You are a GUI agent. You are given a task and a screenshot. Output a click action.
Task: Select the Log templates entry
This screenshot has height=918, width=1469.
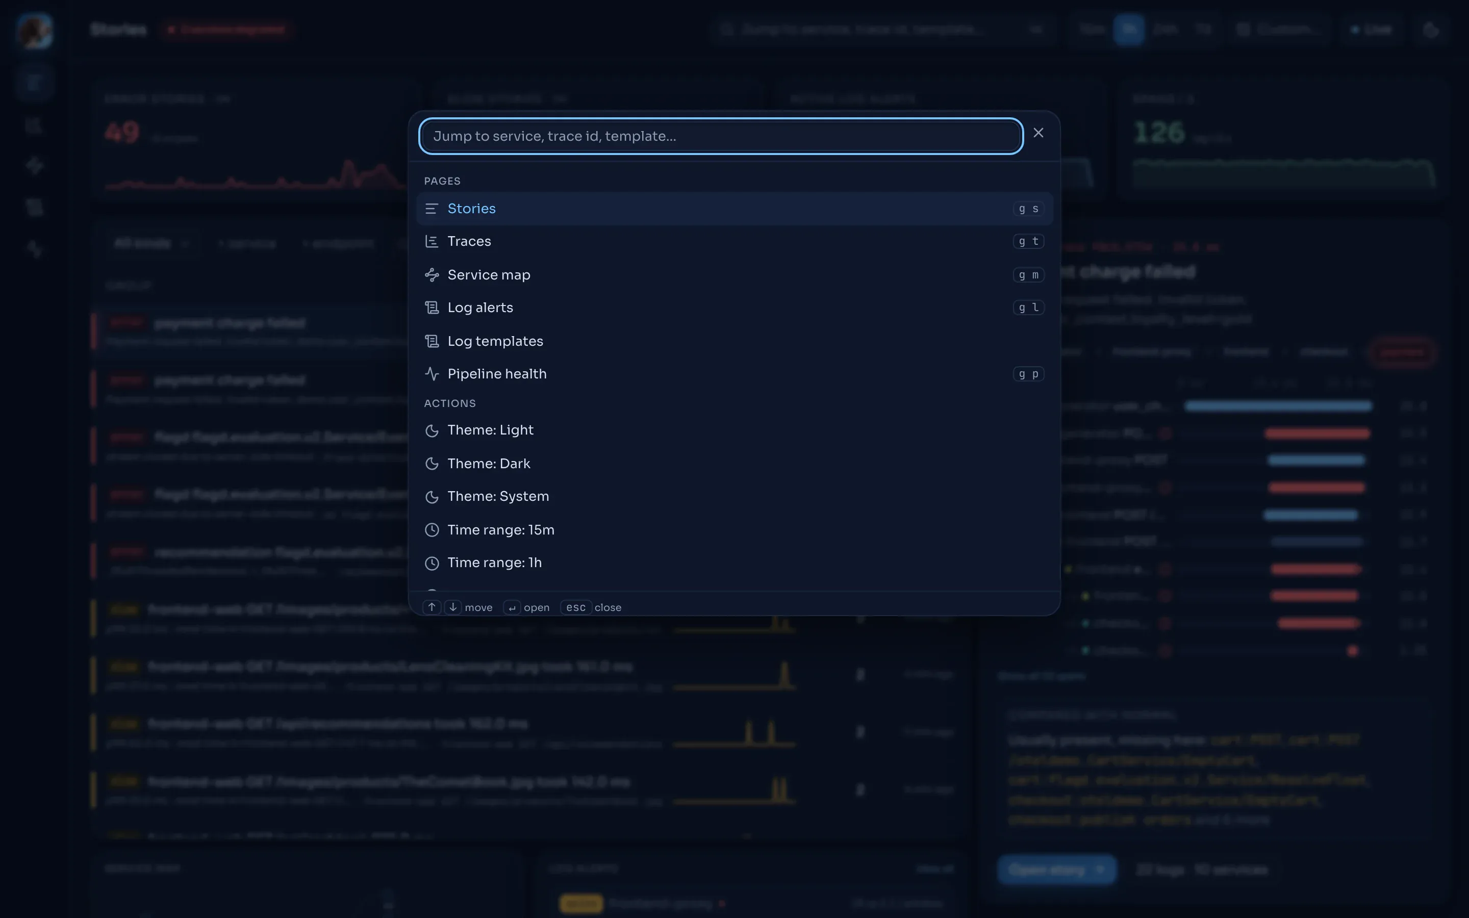(734, 341)
